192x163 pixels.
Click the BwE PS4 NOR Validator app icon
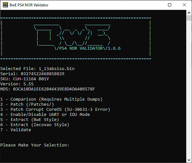pyautogui.click(x=5, y=5)
